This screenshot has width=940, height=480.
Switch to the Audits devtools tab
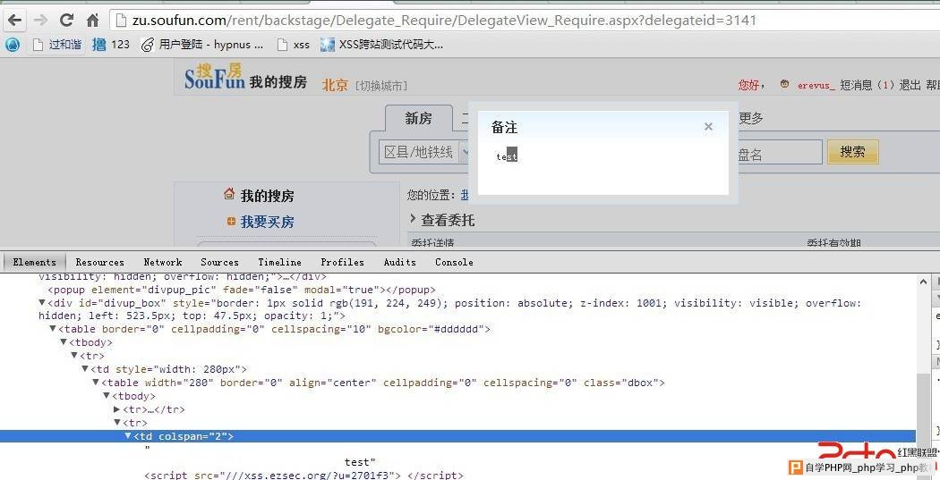point(400,262)
